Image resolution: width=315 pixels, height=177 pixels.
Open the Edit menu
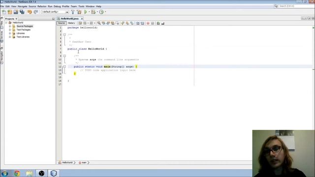[7, 6]
